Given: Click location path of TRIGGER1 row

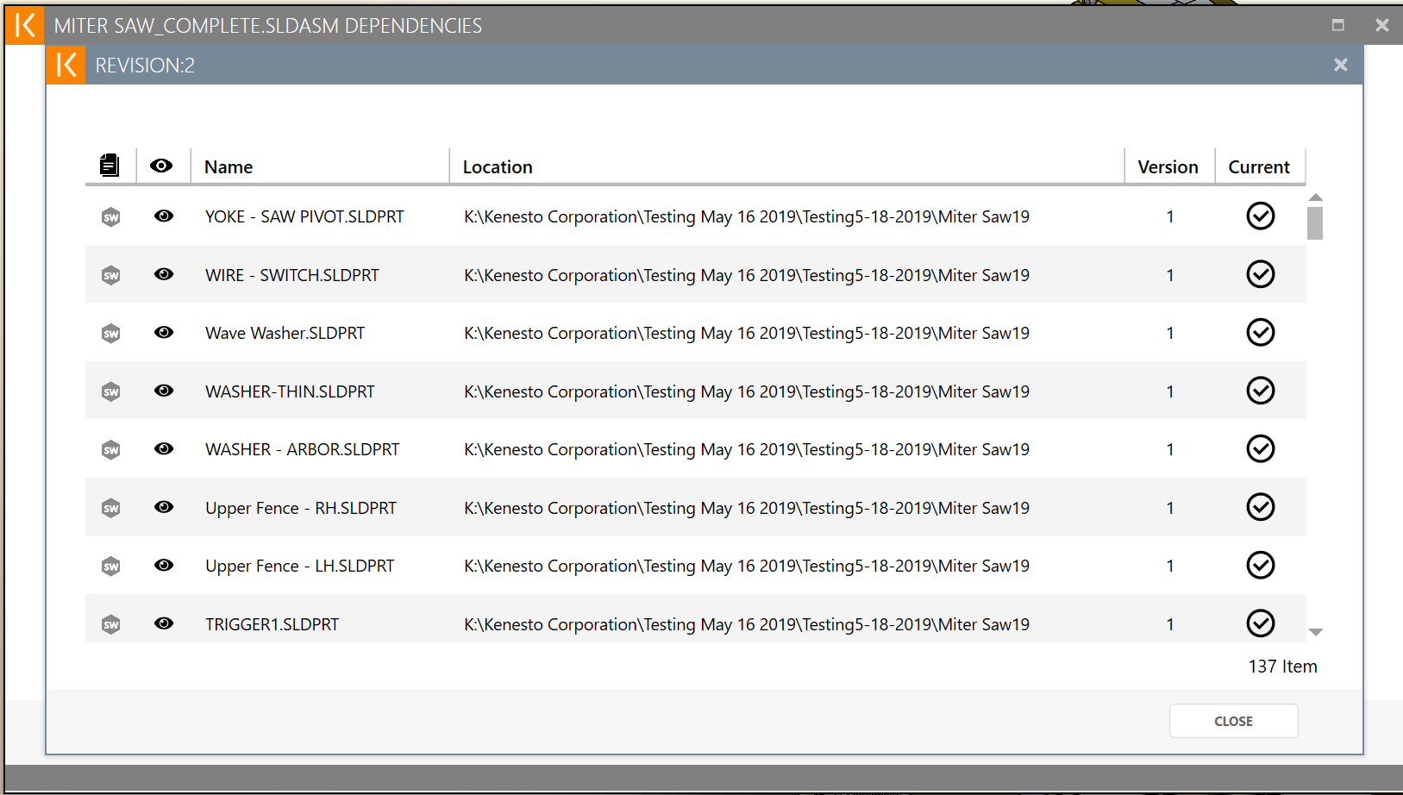Looking at the screenshot, I should click(747, 624).
